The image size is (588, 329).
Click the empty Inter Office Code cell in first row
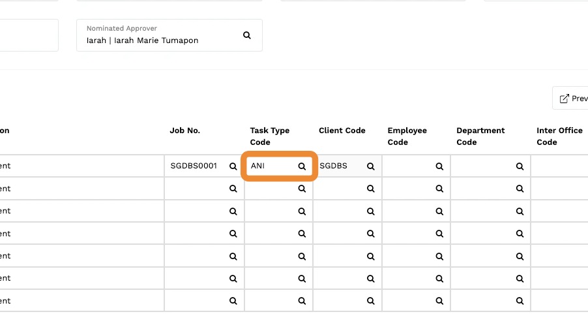[559, 166]
